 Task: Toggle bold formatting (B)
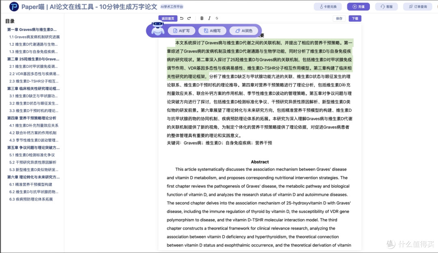[x=202, y=18]
